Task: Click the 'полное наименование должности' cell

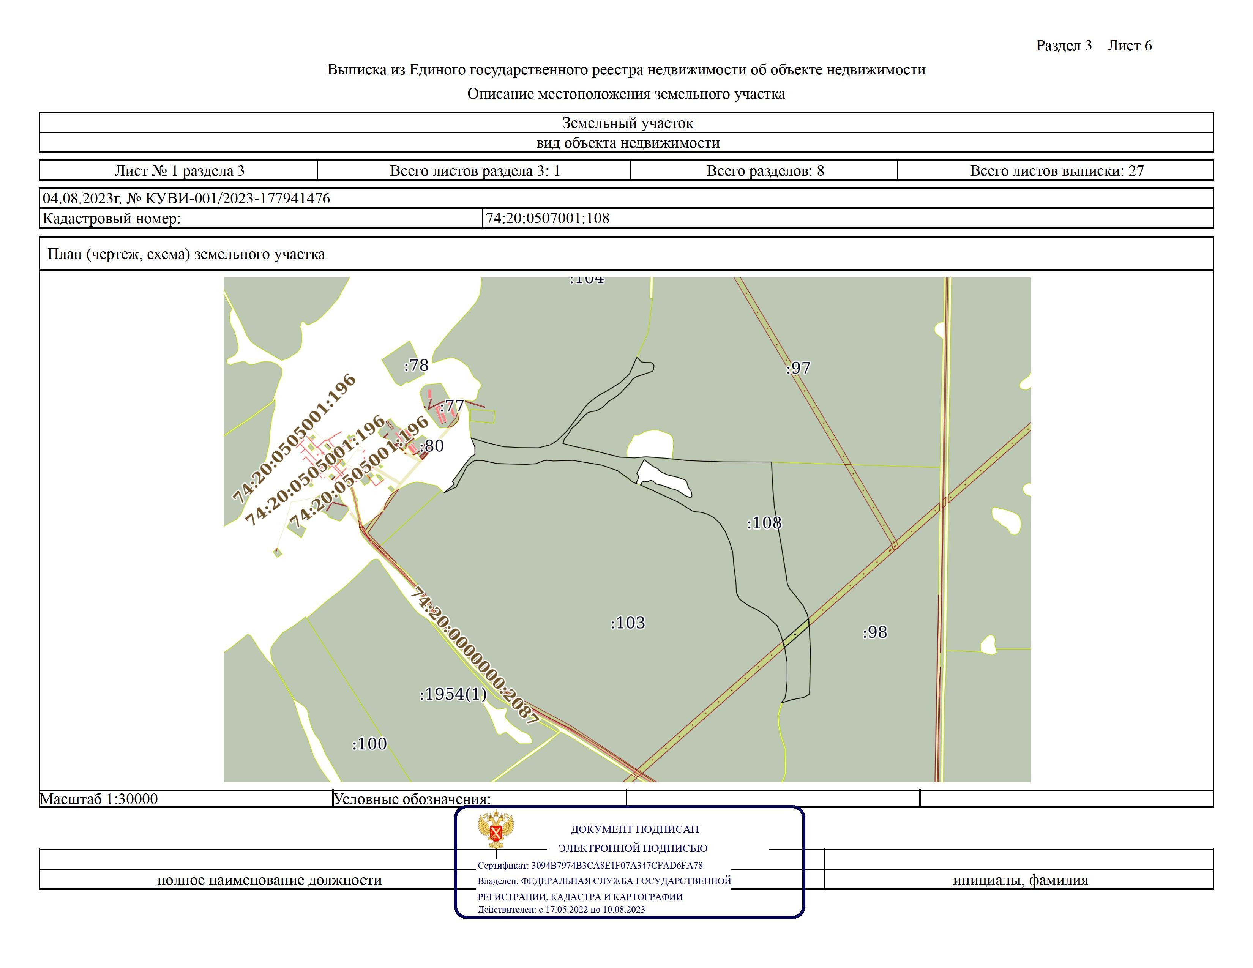Action: click(x=270, y=880)
